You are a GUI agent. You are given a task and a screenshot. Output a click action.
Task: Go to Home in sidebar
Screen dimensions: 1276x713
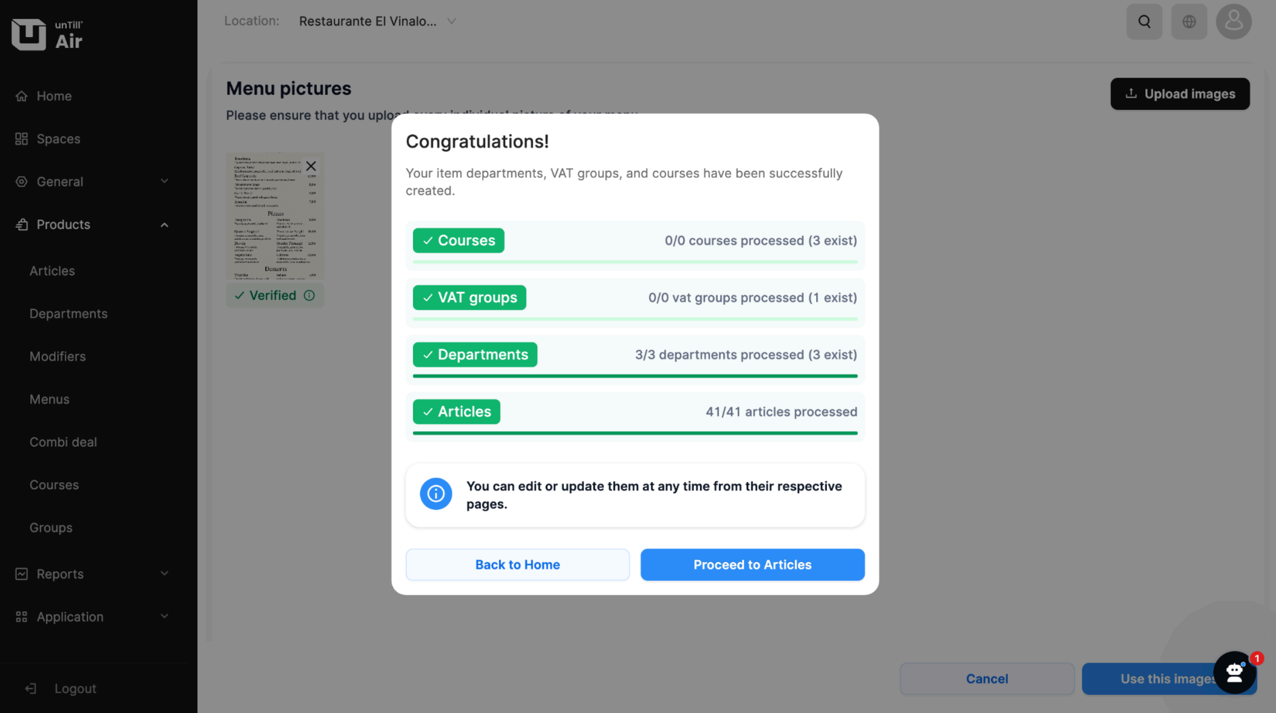pyautogui.click(x=54, y=96)
